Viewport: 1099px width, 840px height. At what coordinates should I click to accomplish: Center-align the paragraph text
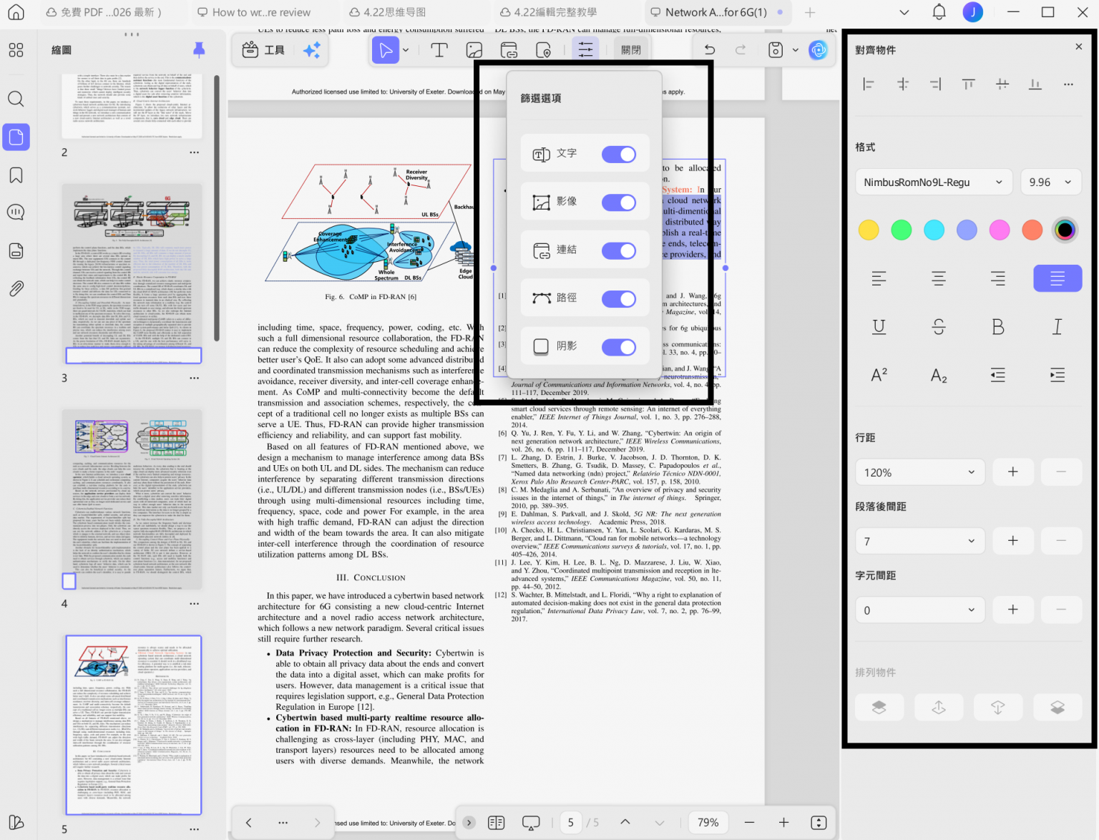[939, 278]
